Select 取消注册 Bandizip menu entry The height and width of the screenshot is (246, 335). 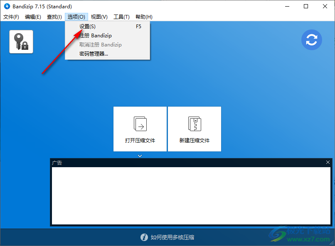coord(108,45)
